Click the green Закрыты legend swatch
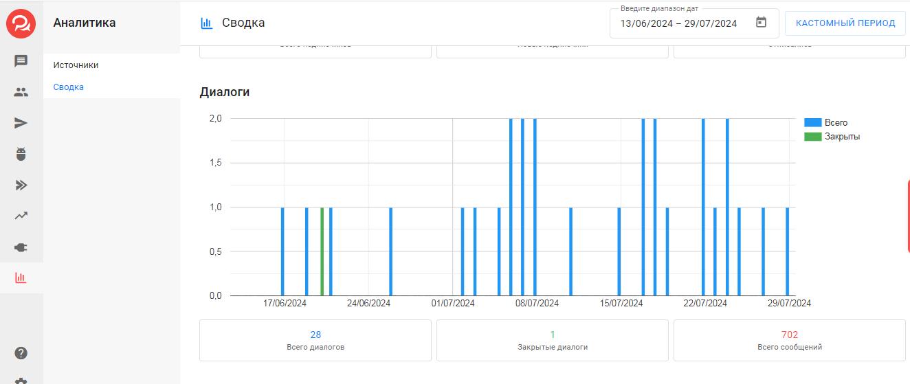The image size is (910, 384). [x=812, y=137]
